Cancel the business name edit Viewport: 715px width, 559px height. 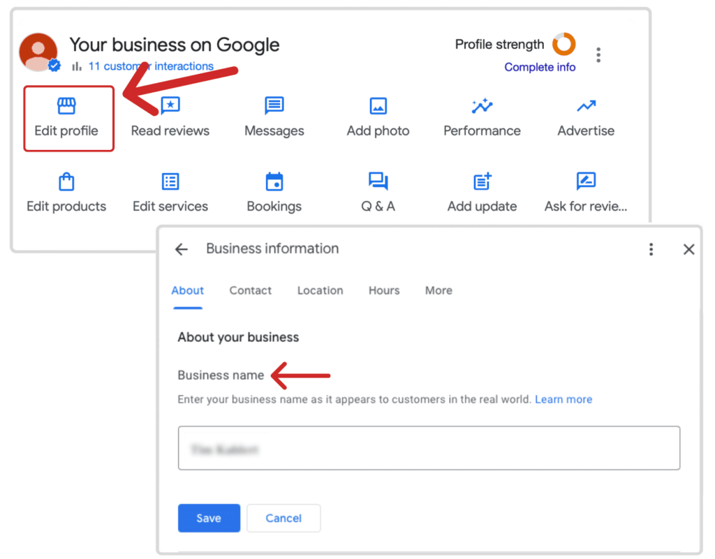tap(283, 518)
